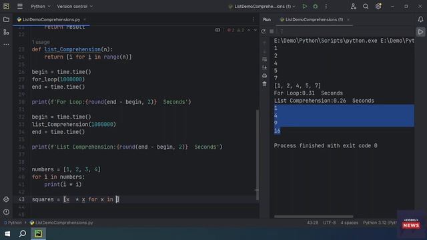Go to previous highlighted error arrow
The image size is (427, 240).
coord(249,30)
